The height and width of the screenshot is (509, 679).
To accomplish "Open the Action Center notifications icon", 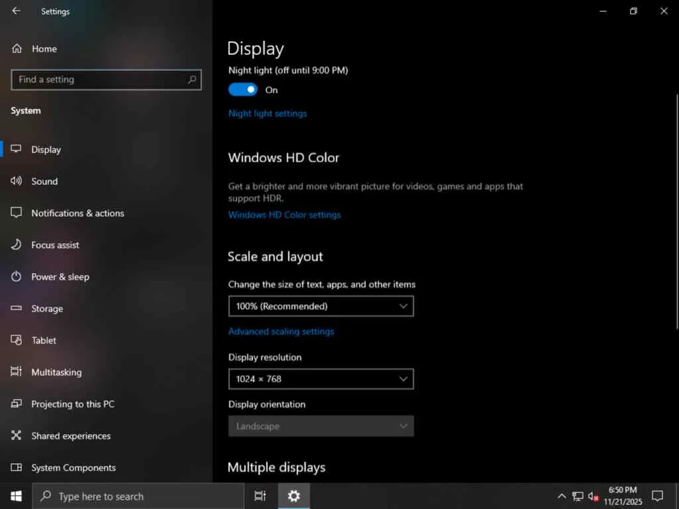I will [657, 496].
